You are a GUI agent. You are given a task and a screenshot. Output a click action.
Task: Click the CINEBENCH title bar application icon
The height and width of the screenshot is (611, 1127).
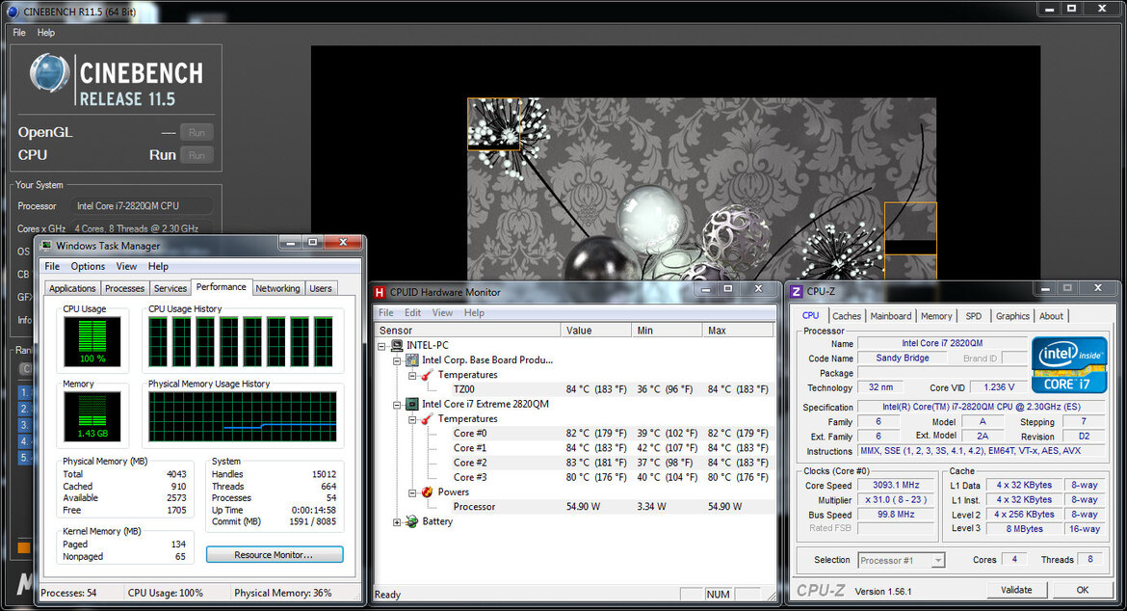[x=13, y=12]
